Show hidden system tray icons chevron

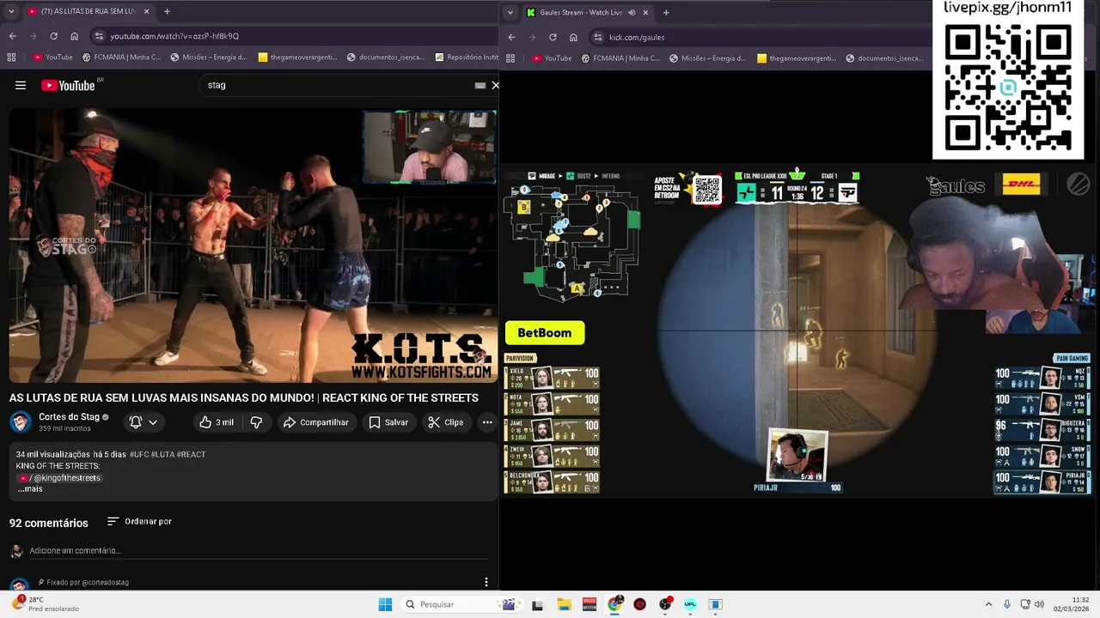click(988, 604)
